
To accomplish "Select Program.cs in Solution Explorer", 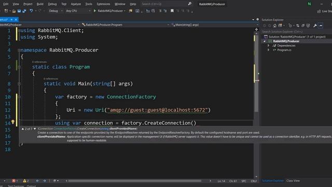I will pyautogui.click(x=284, y=50).
